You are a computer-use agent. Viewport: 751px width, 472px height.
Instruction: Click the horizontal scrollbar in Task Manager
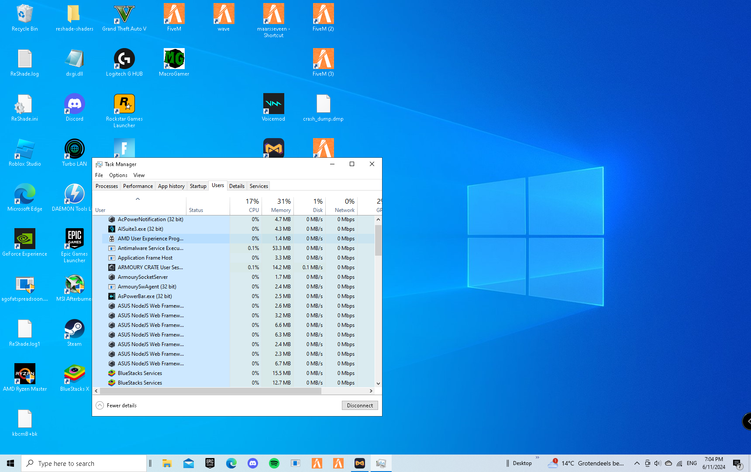pyautogui.click(x=210, y=391)
